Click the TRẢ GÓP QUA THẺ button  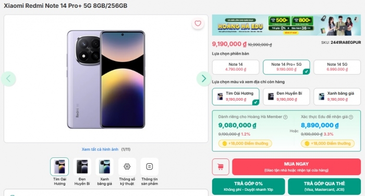324,186
